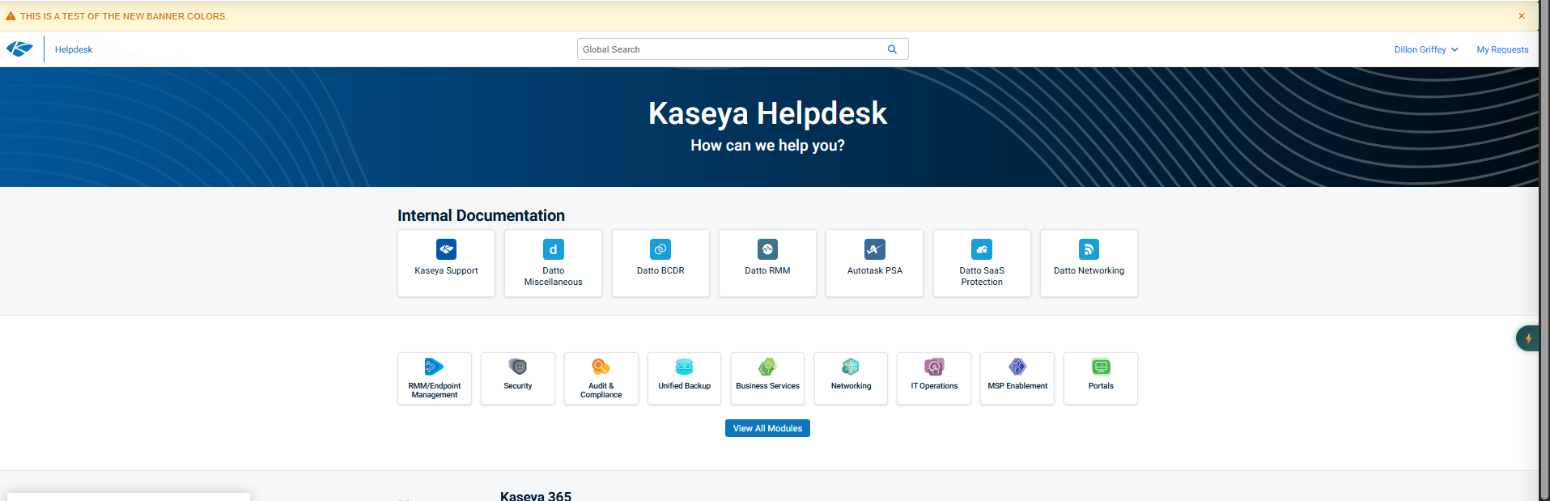Dismiss the test banner notification
Viewport: 1550px width, 501px height.
point(1522,16)
